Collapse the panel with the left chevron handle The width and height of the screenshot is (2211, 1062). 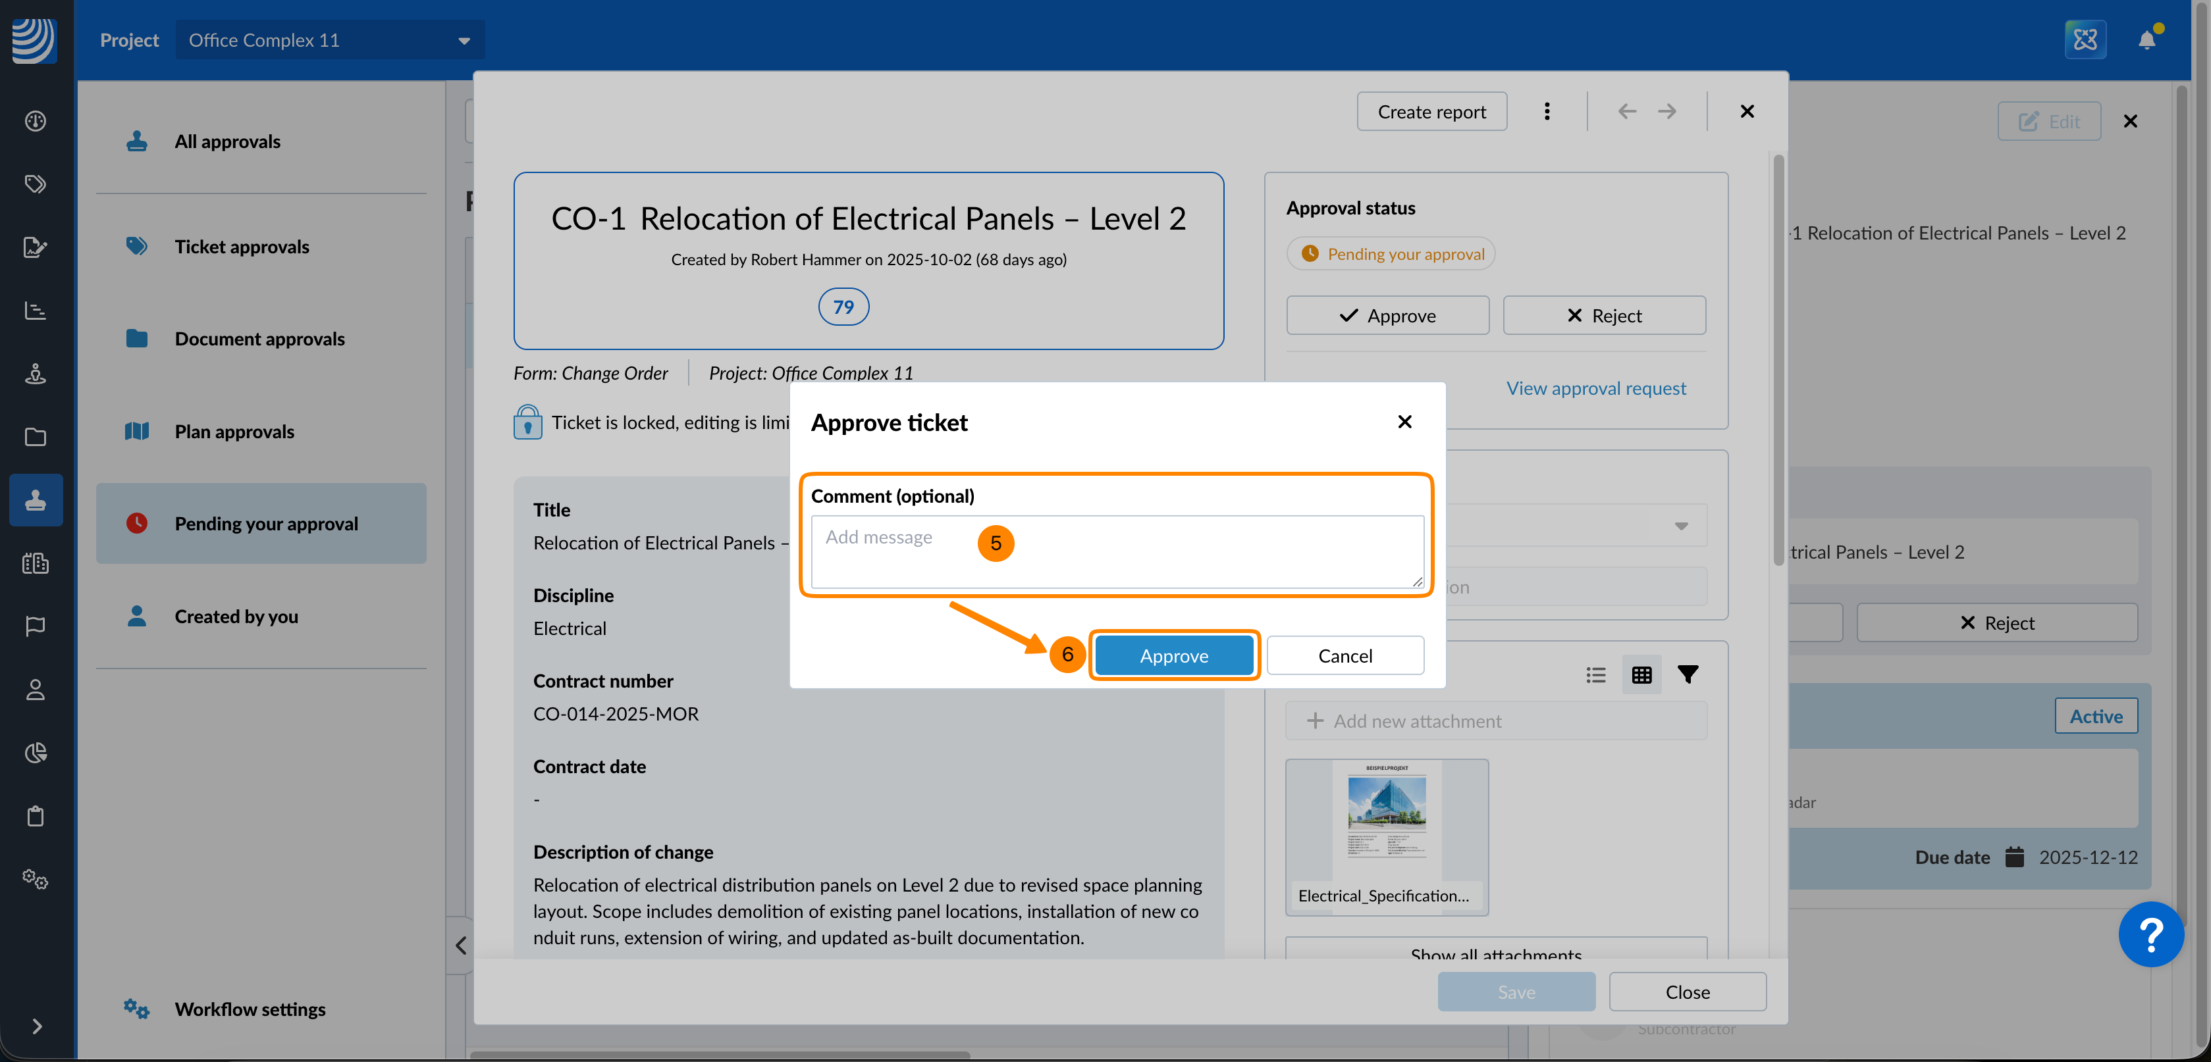(x=461, y=946)
